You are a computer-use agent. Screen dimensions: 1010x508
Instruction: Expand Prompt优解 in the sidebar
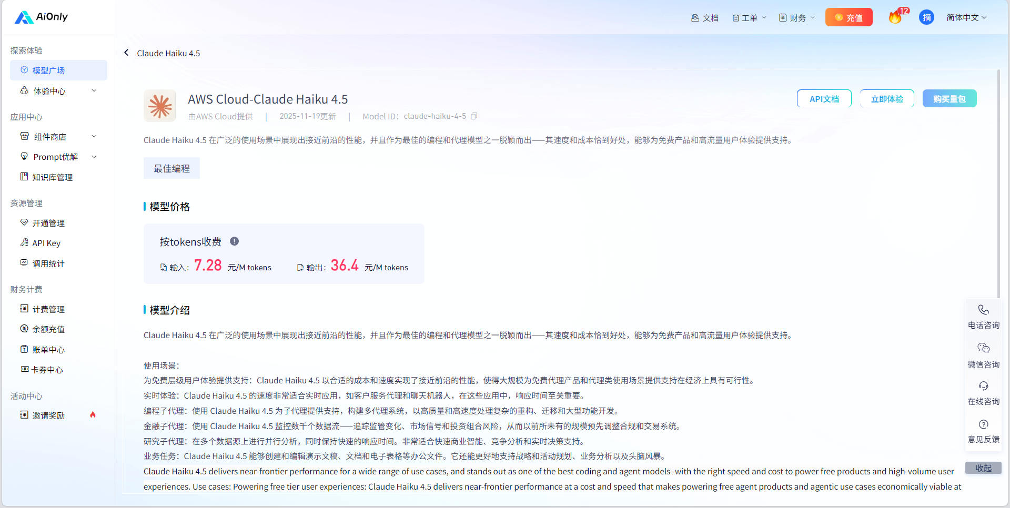(58, 157)
